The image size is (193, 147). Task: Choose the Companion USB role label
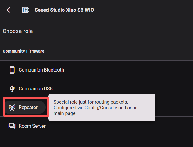coord(36,88)
